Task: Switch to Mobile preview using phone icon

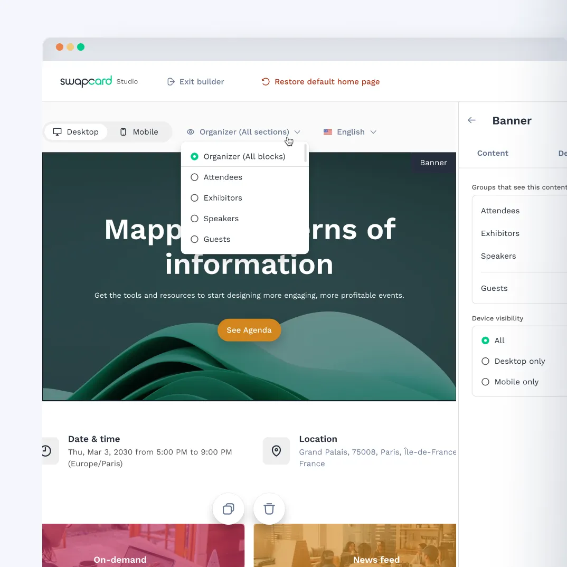Action: [x=124, y=131]
